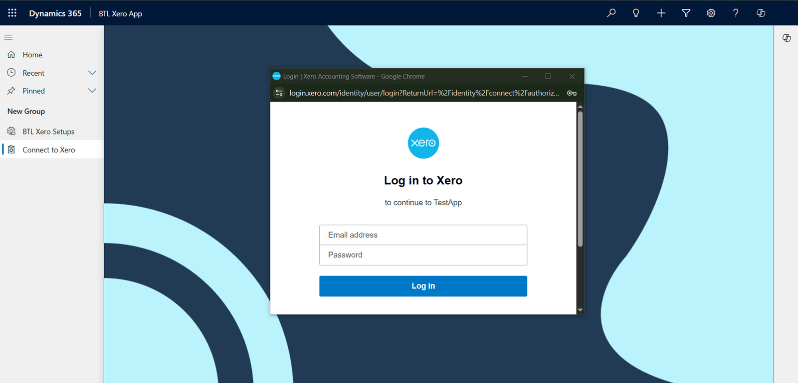Click the plus quick-create icon
Screen dimensions: 798x383
pos(661,13)
